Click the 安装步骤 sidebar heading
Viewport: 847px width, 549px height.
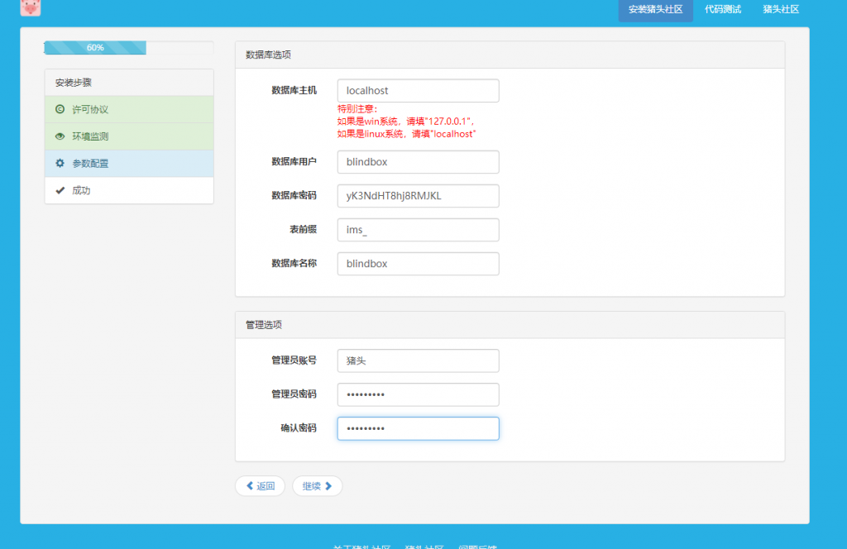point(129,83)
